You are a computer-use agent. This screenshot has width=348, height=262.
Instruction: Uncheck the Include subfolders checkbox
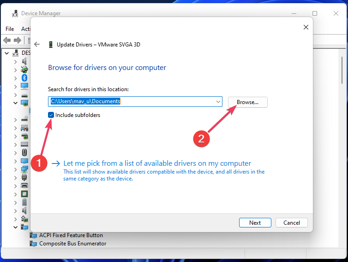(x=51, y=115)
